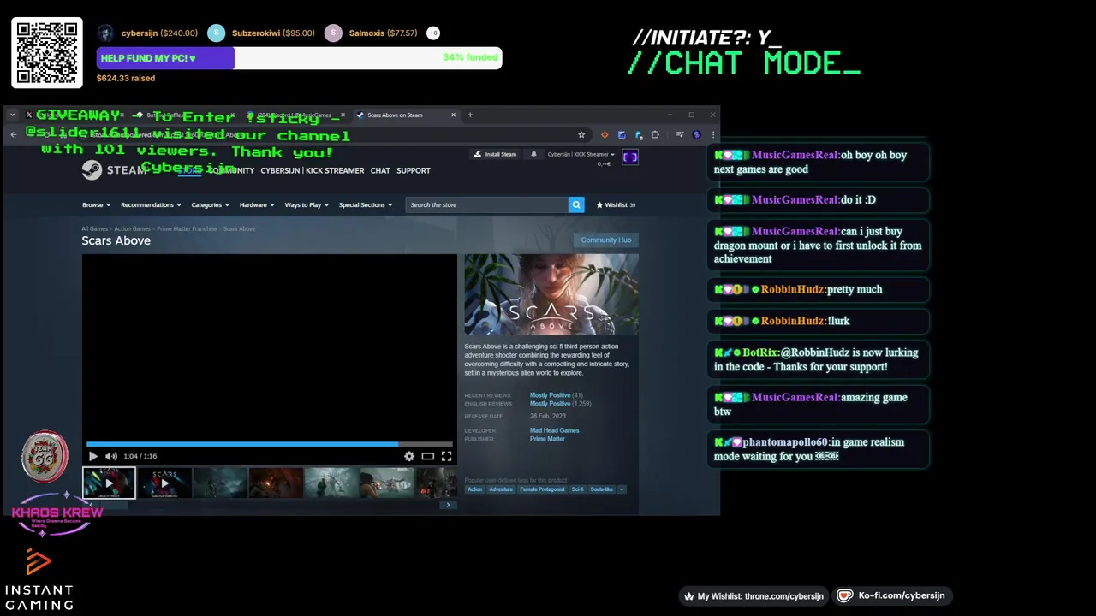Focus the Search the store field
This screenshot has height=616, width=1096.
[x=487, y=204]
